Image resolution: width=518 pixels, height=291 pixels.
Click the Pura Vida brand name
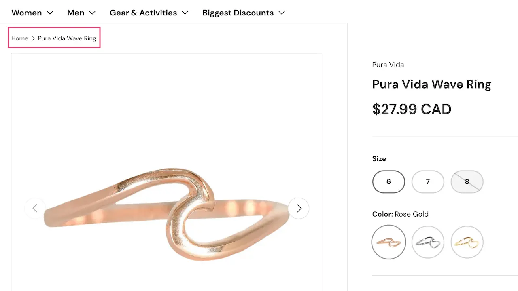tap(388, 65)
